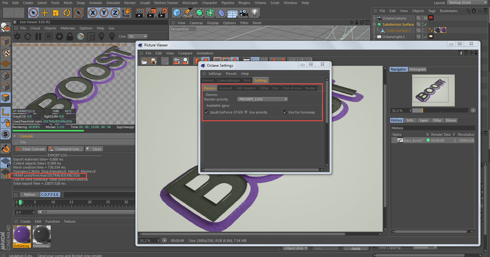Click the frame field 0 F stepper
This screenshot has width=490, height=257.
coord(34,212)
